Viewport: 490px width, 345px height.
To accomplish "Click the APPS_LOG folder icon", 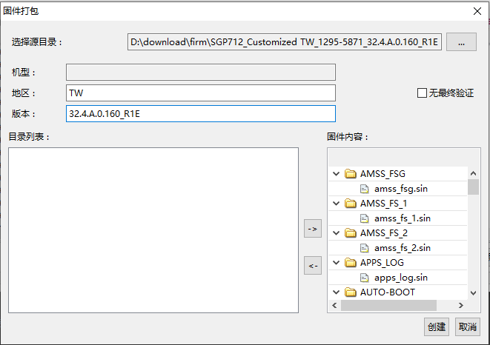I will coord(351,263).
